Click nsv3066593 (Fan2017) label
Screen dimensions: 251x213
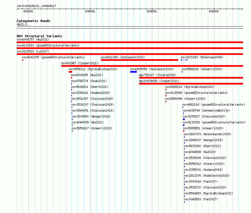201,199
